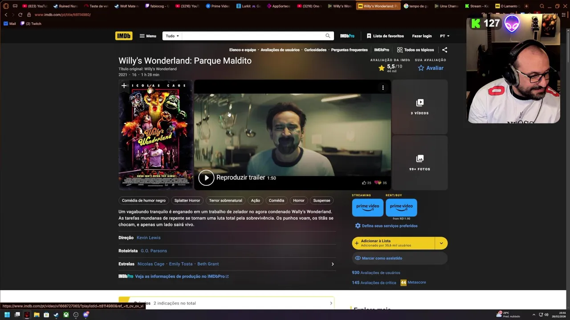Switch to the AppSorteos tab
The image size is (570, 320).
click(x=279, y=6)
